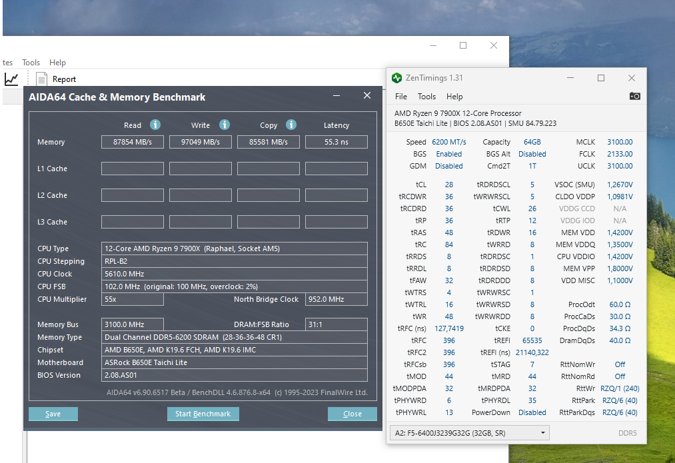
Task: Click the Close button in benchmark dialog
Action: (x=352, y=414)
